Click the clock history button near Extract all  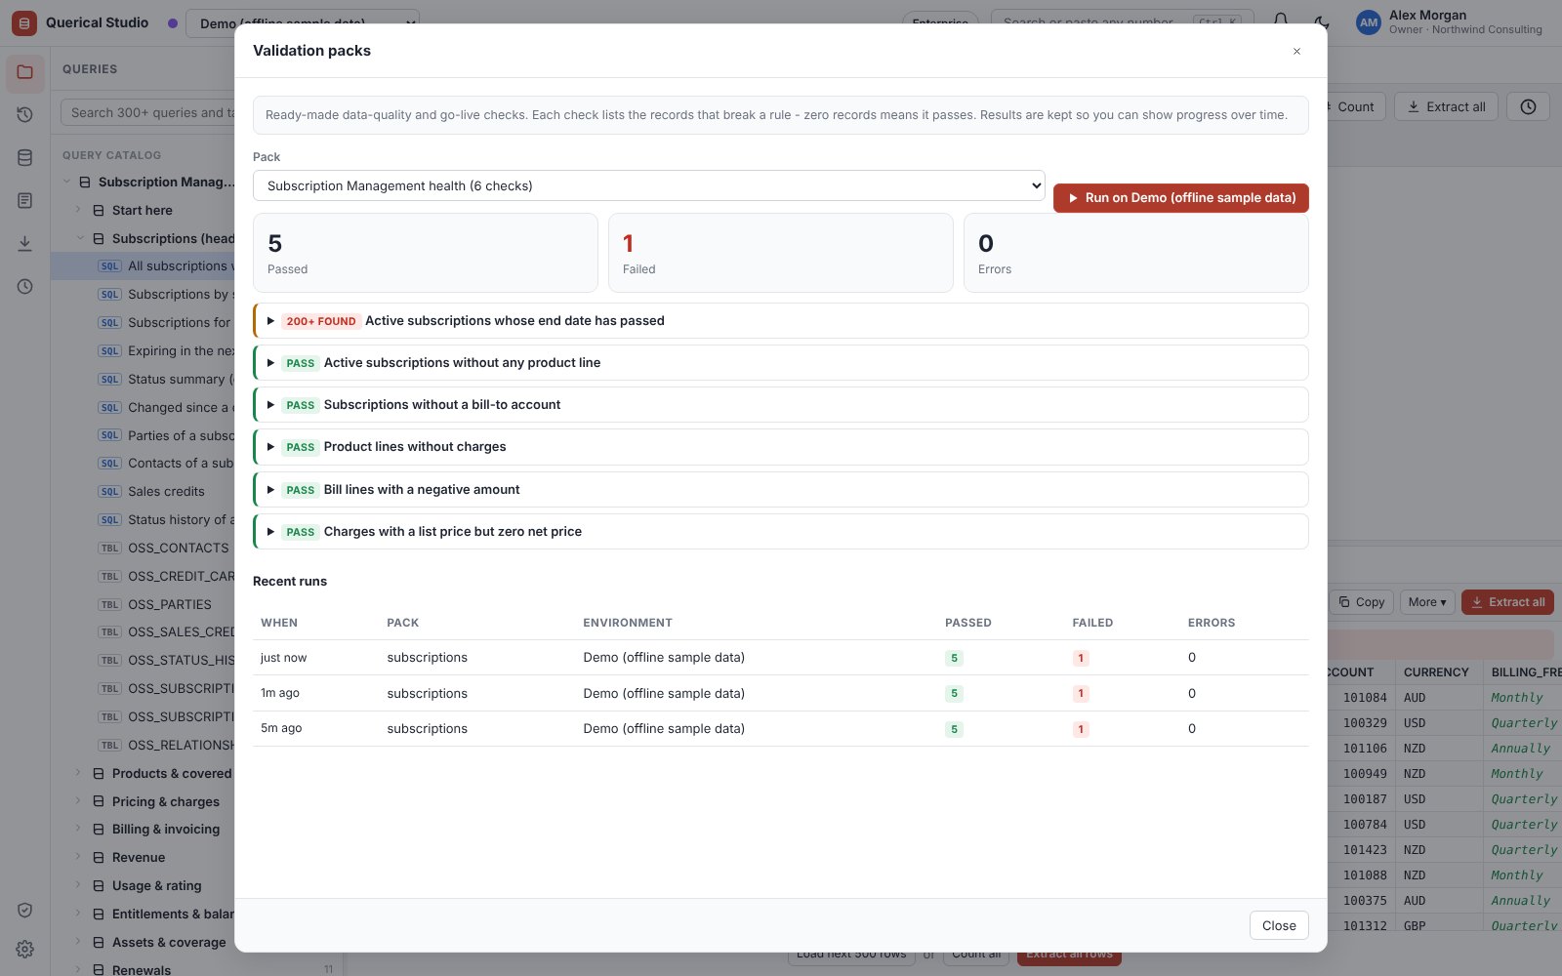tap(1529, 107)
